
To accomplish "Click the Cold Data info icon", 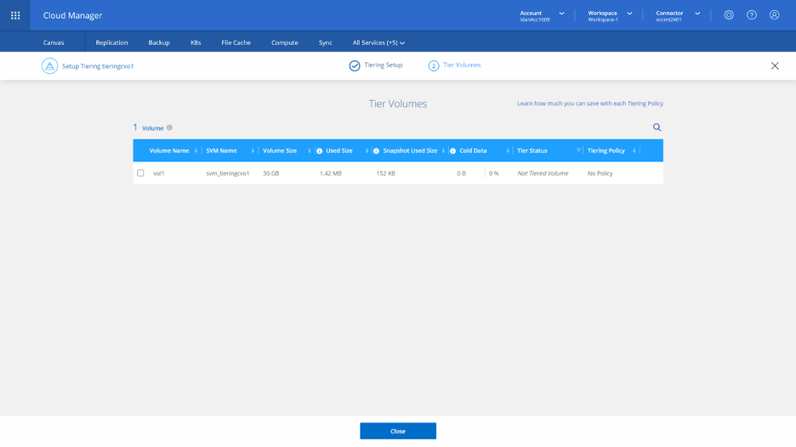I will [x=452, y=151].
